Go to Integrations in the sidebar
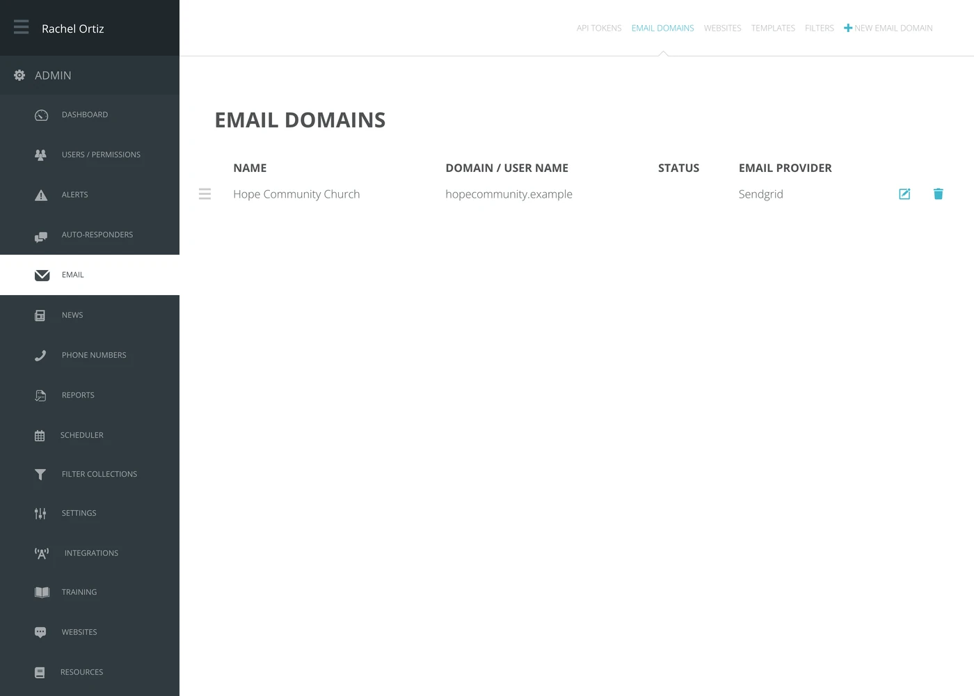This screenshot has height=696, width=974. click(90, 553)
